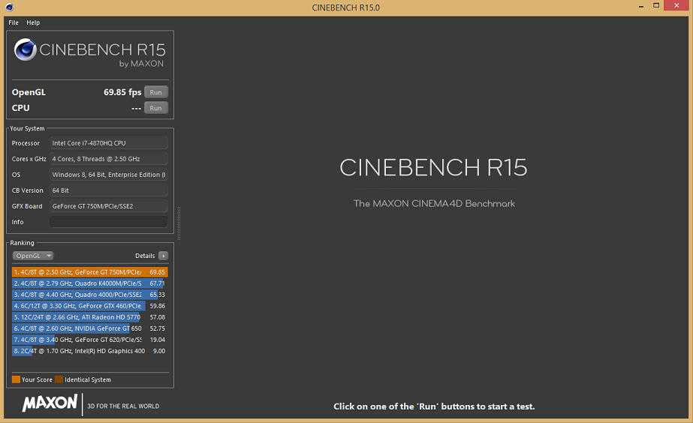
Task: Minimize the Cinebench window
Action: 641,6
